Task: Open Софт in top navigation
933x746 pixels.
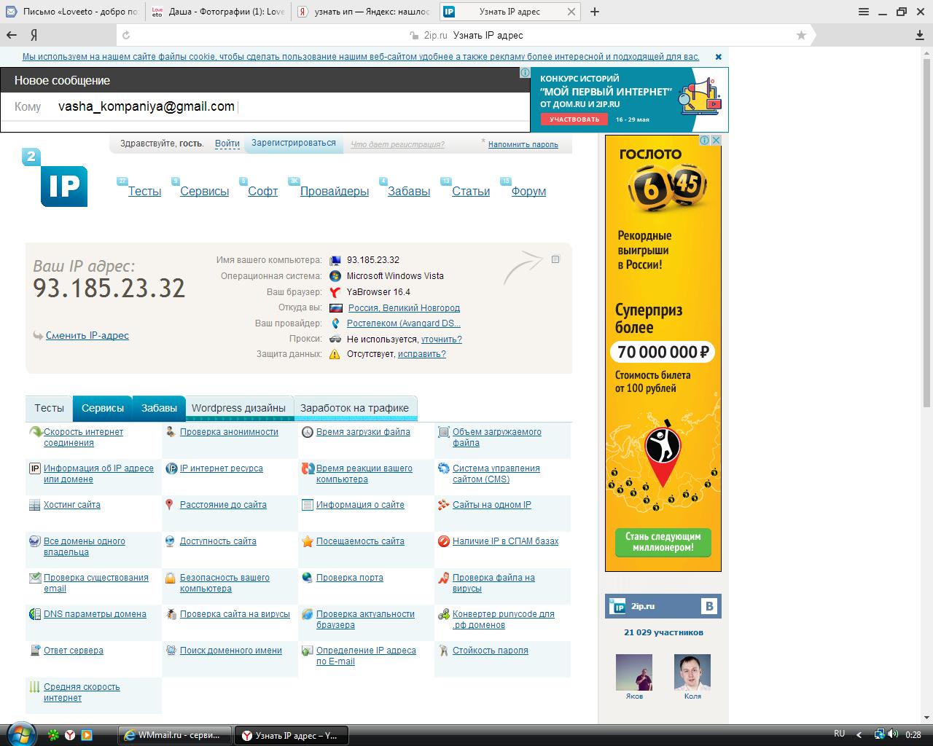Action: click(x=262, y=191)
